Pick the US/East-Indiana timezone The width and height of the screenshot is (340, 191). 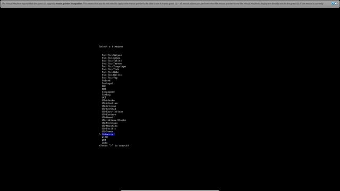click(112, 112)
